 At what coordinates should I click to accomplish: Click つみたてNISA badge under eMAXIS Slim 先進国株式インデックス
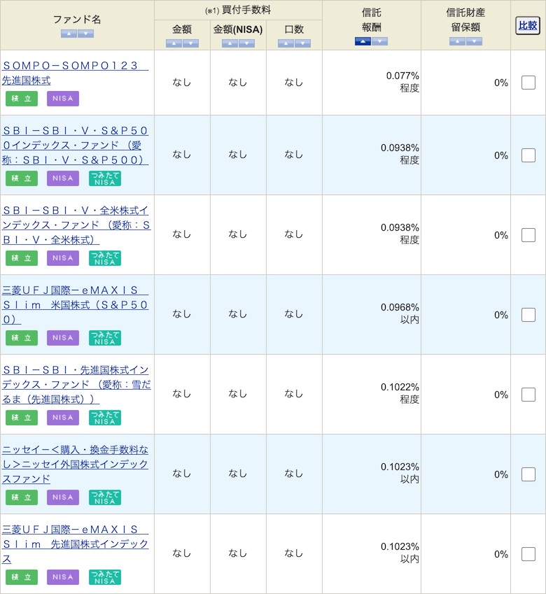click(x=105, y=577)
